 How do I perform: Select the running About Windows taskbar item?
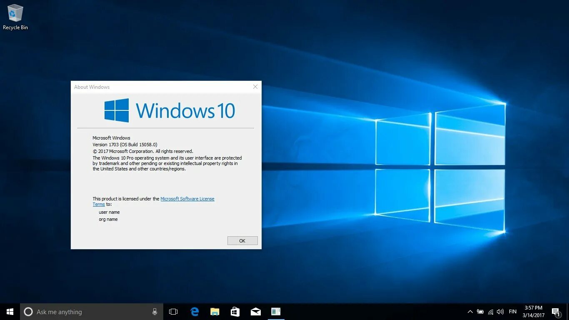tap(276, 312)
